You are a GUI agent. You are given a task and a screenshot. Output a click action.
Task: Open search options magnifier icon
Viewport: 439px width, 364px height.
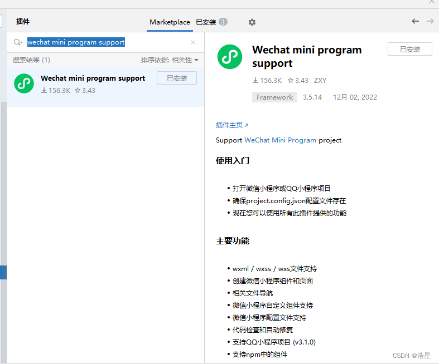(18, 42)
